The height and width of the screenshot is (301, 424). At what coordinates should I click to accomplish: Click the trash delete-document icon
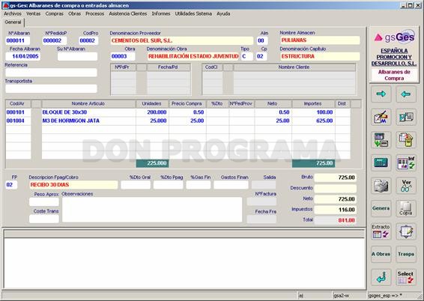coord(406,140)
